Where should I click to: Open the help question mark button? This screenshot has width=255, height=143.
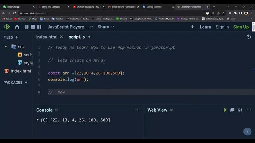tap(247, 131)
